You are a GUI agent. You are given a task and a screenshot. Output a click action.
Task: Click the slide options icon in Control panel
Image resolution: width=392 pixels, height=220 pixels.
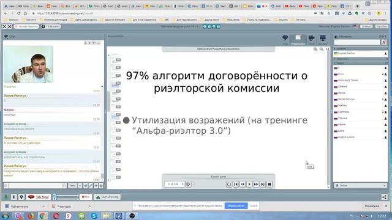click(188, 184)
